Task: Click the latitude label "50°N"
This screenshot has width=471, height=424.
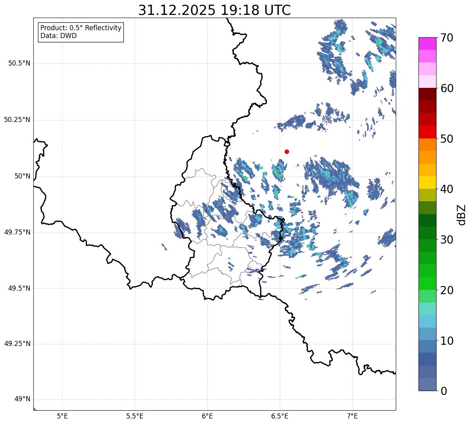Action: [x=22, y=176]
